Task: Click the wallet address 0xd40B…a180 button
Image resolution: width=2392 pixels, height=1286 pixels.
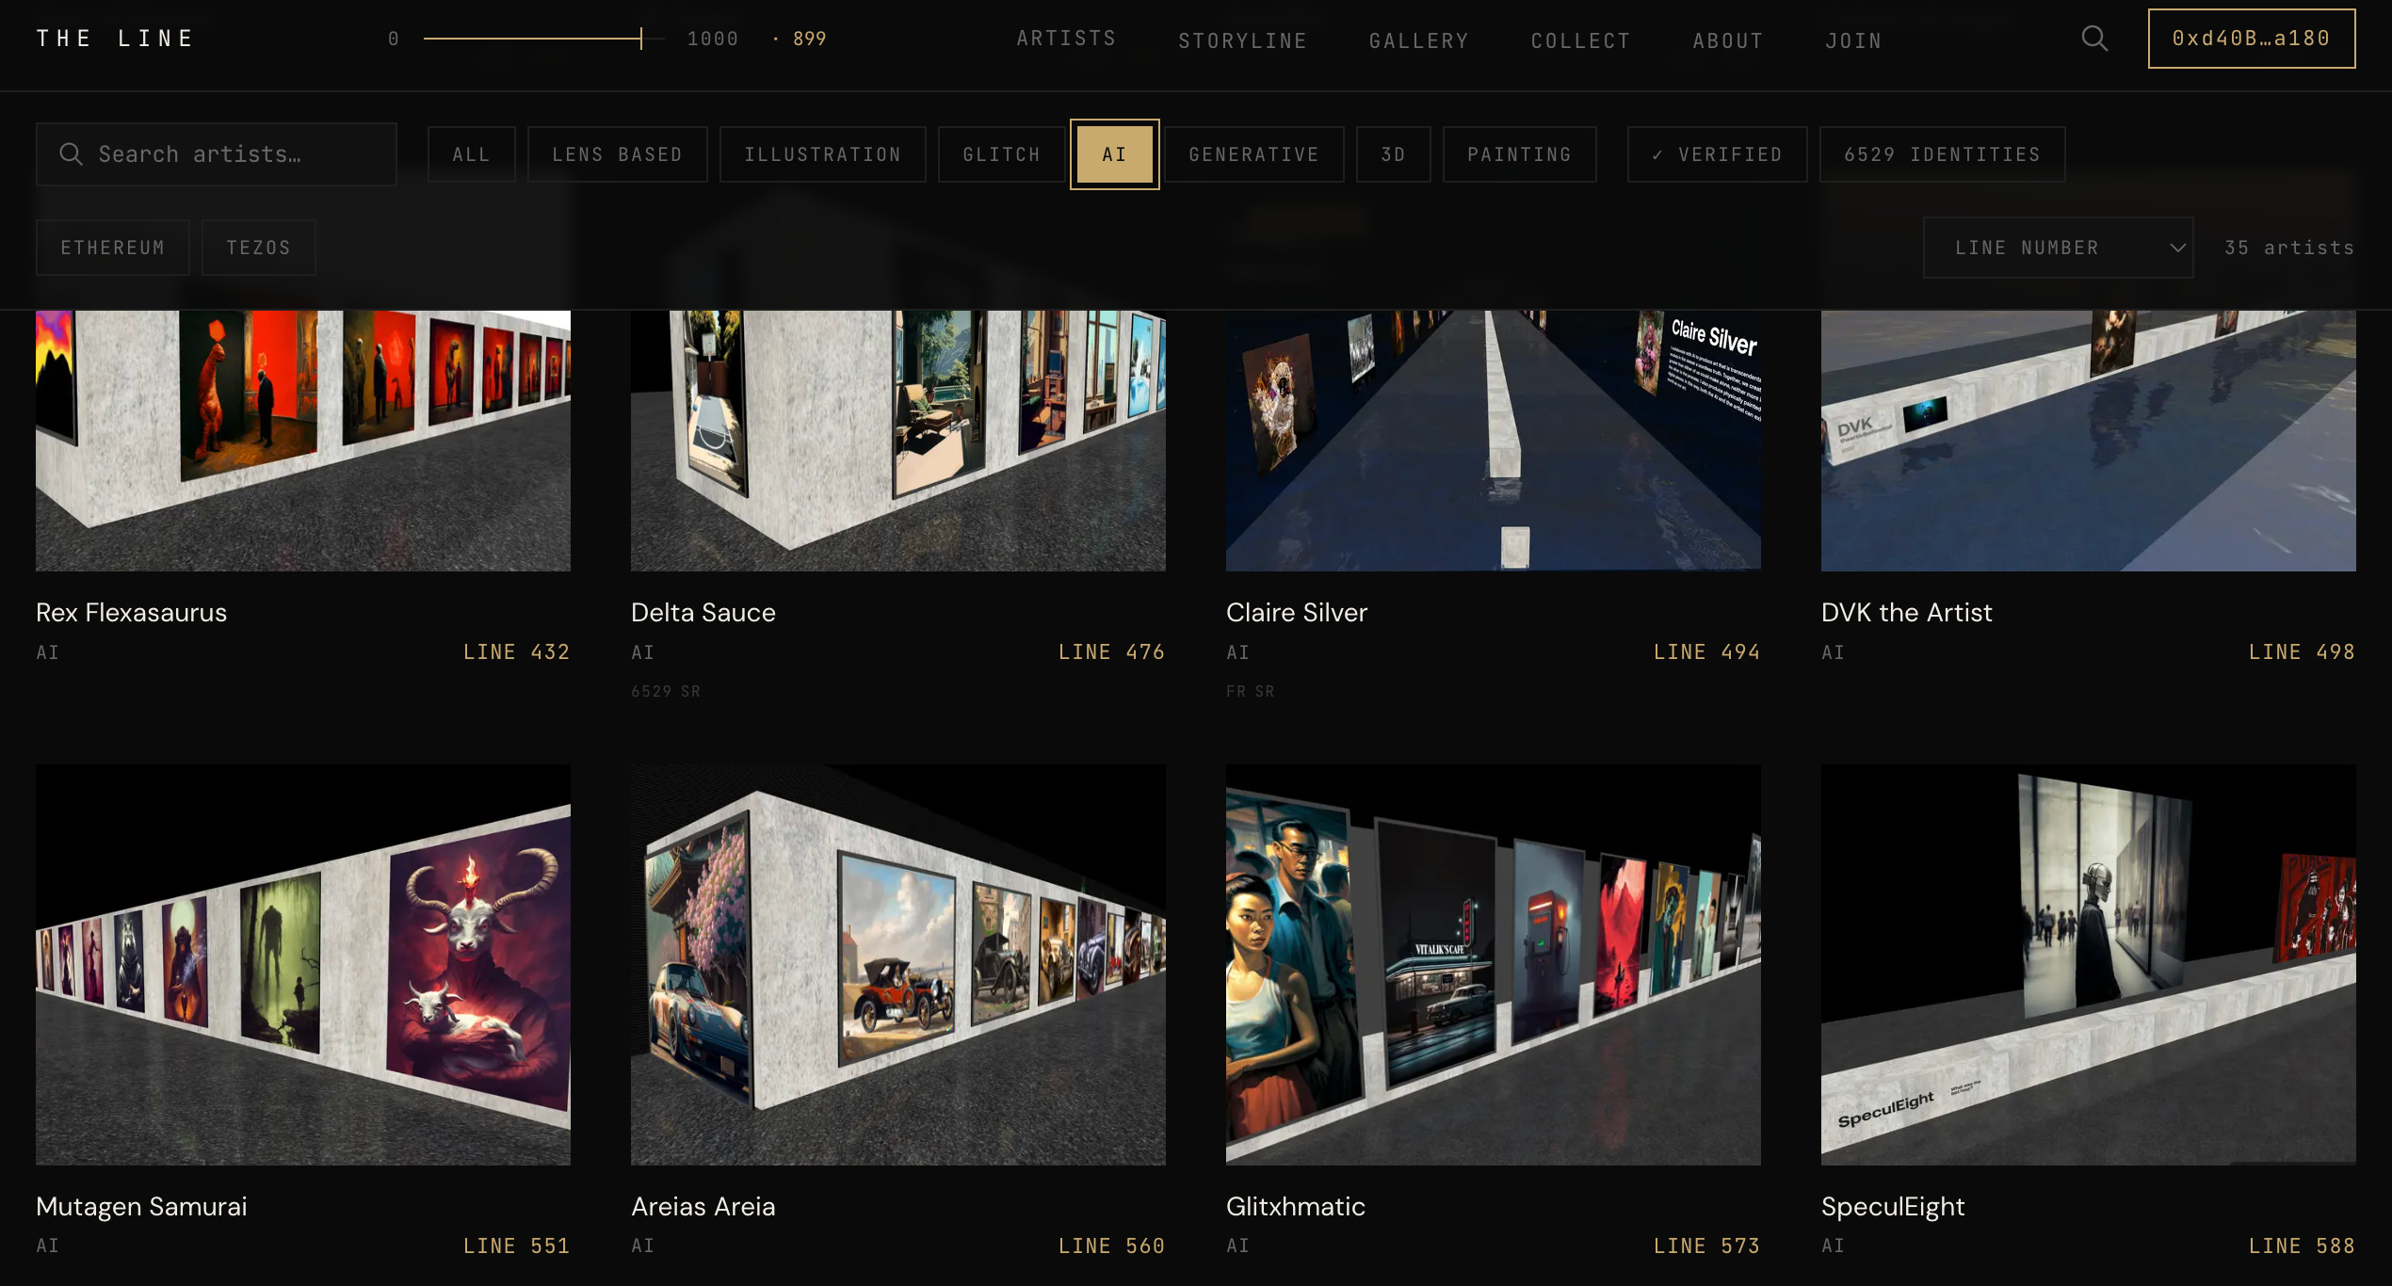Action: click(x=2251, y=39)
